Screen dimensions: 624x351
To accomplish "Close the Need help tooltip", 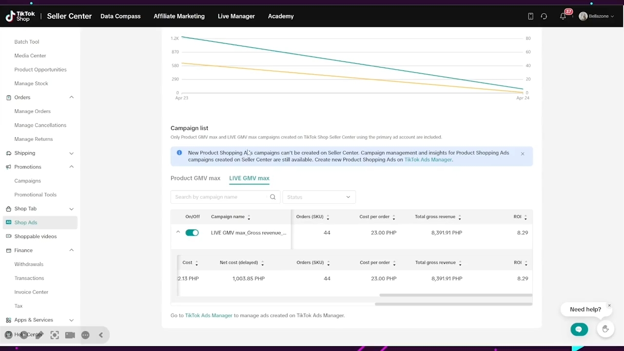I will coord(609,306).
